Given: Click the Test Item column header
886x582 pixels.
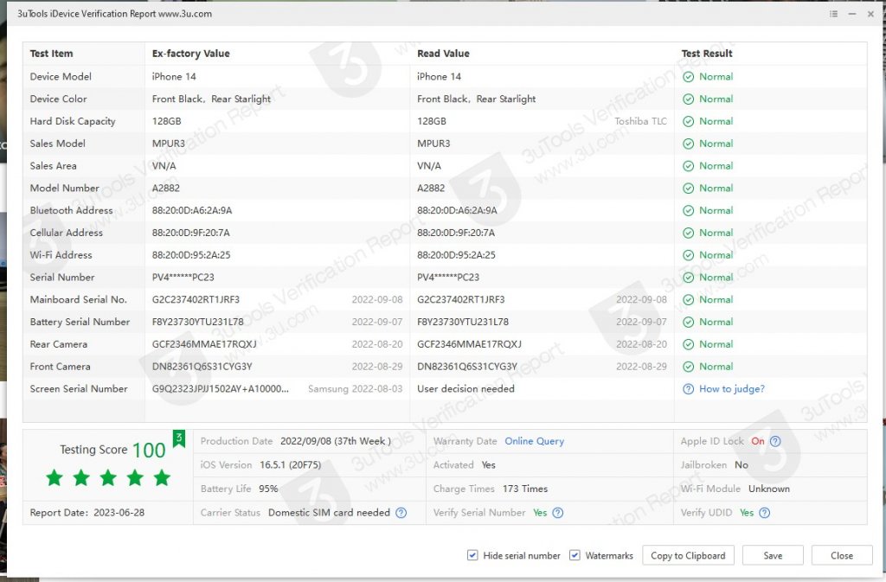Looking at the screenshot, I should pyautogui.click(x=51, y=54).
